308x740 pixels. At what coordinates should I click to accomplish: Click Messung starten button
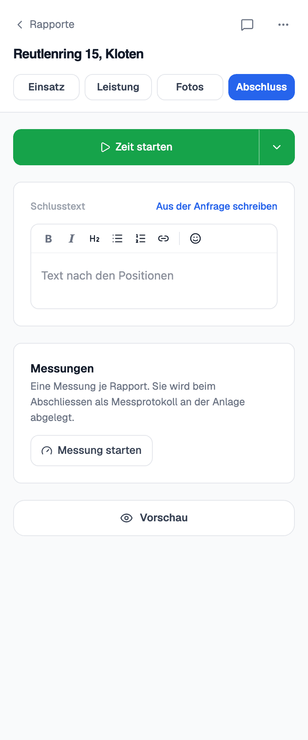point(92,451)
